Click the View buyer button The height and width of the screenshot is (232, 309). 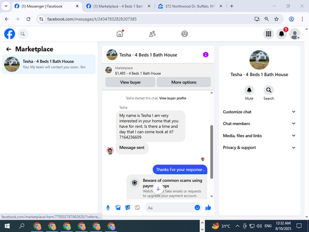point(130,82)
